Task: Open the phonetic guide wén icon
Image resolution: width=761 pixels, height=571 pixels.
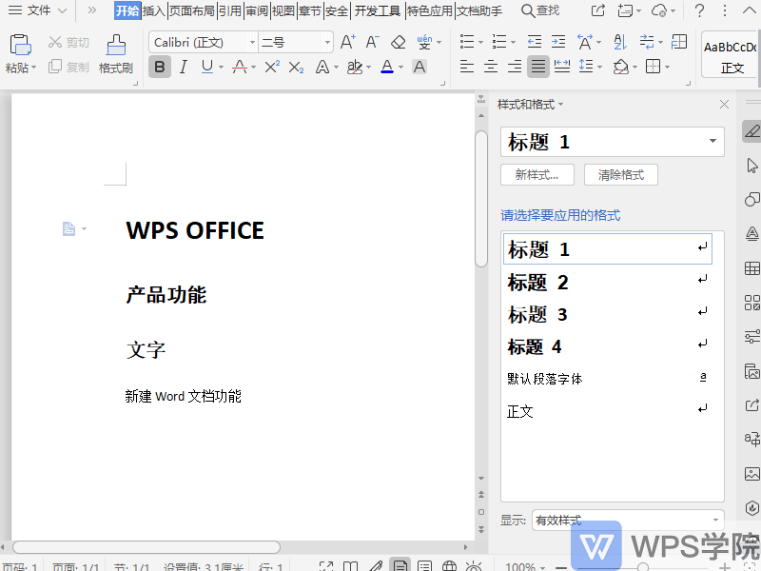Action: [424, 42]
